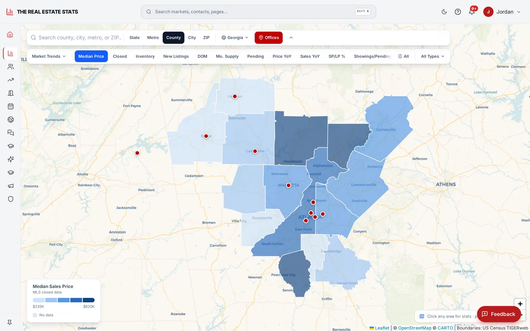Screen dimensions: 530x331
Task: Click the trending-up arrow sidebar icon
Action: pyautogui.click(x=10, y=80)
